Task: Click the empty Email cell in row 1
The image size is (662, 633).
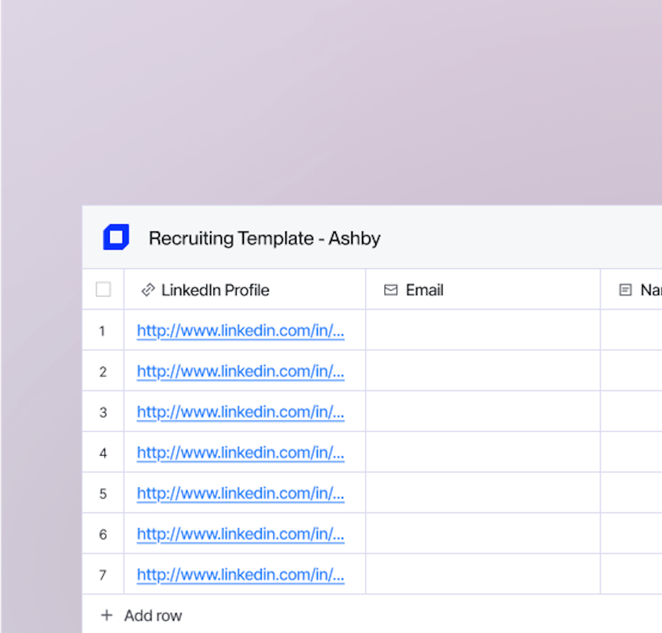Action: pyautogui.click(x=483, y=330)
